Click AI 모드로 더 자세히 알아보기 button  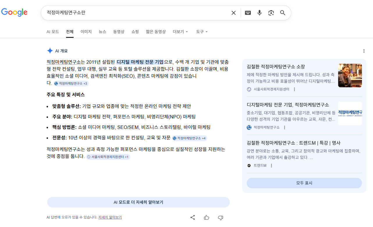(x=138, y=202)
